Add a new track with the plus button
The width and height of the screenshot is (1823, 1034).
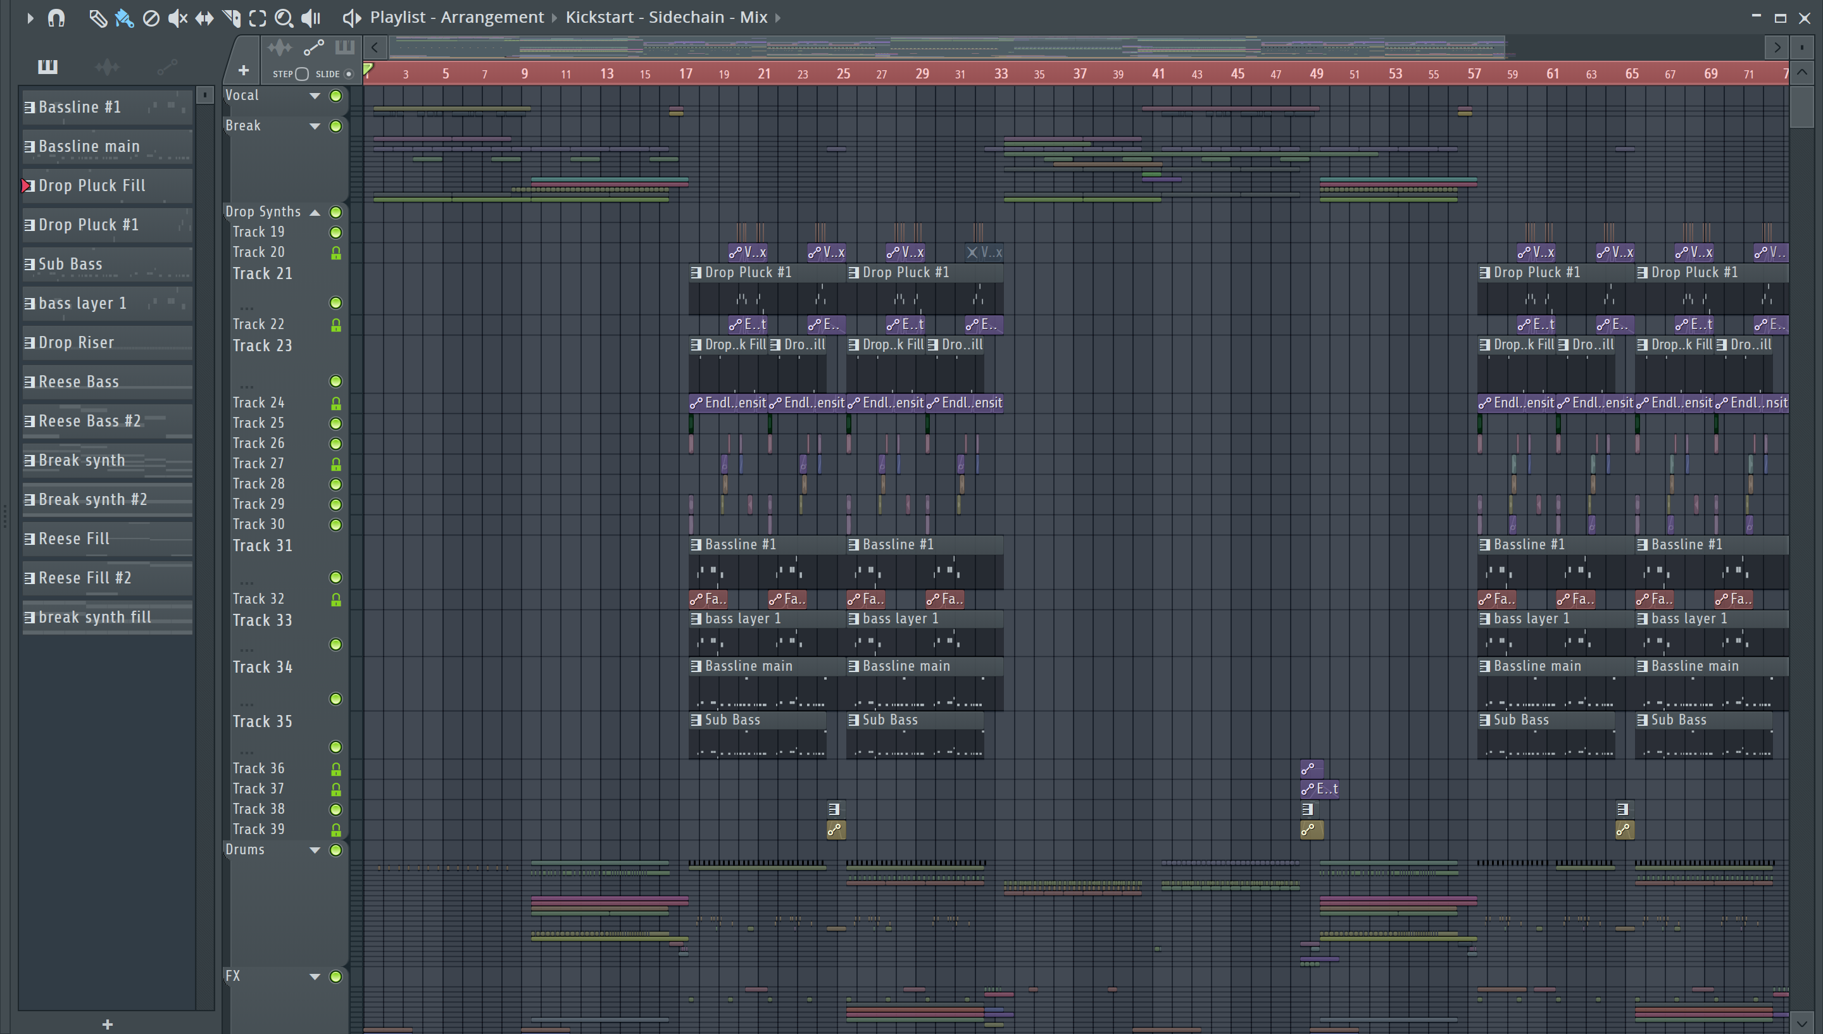(244, 70)
